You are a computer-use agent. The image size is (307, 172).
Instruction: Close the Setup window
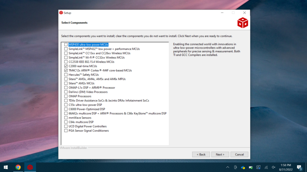[x=244, y=13]
